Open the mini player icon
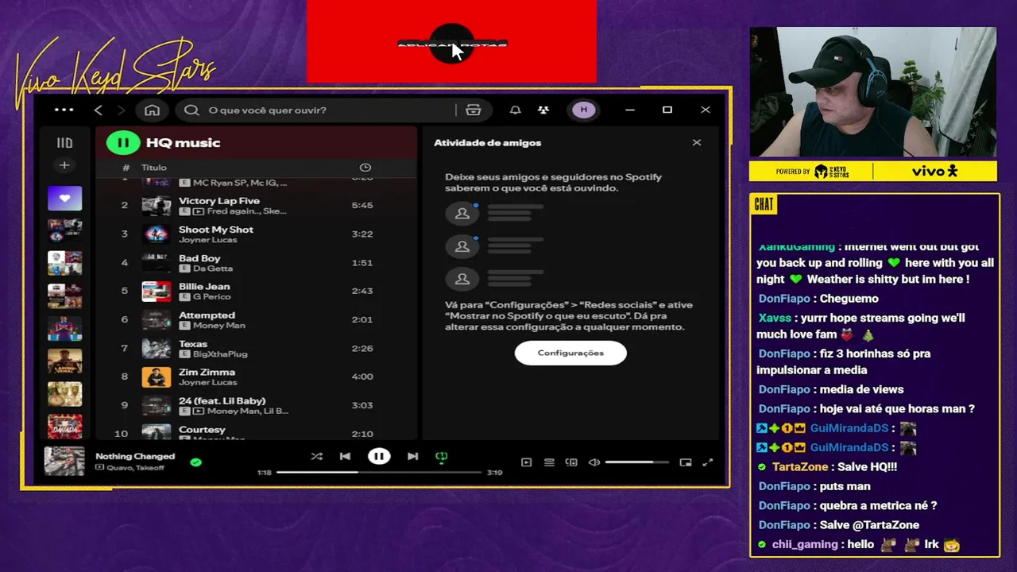This screenshot has height=572, width=1017. tap(686, 462)
